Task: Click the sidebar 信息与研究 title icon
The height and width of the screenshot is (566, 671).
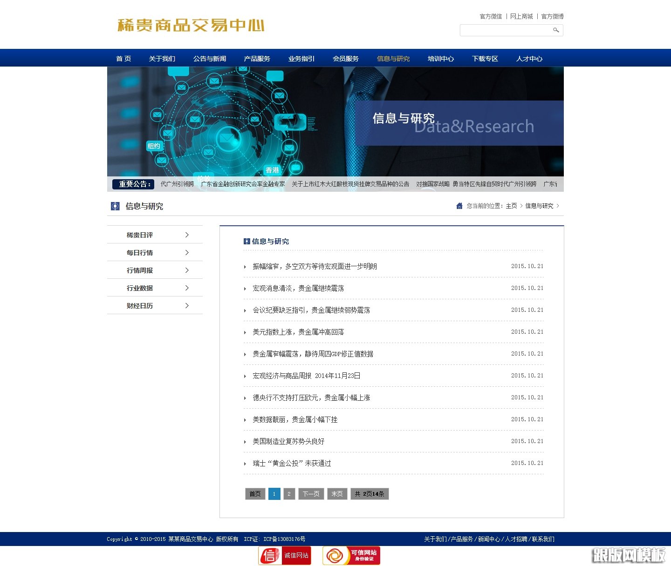Action: pyautogui.click(x=115, y=206)
